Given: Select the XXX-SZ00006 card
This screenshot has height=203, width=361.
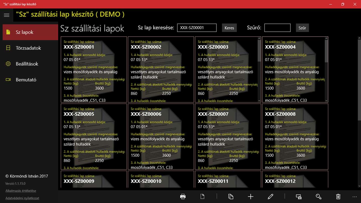Looking at the screenshot, I should pyautogui.click(x=161, y=137).
